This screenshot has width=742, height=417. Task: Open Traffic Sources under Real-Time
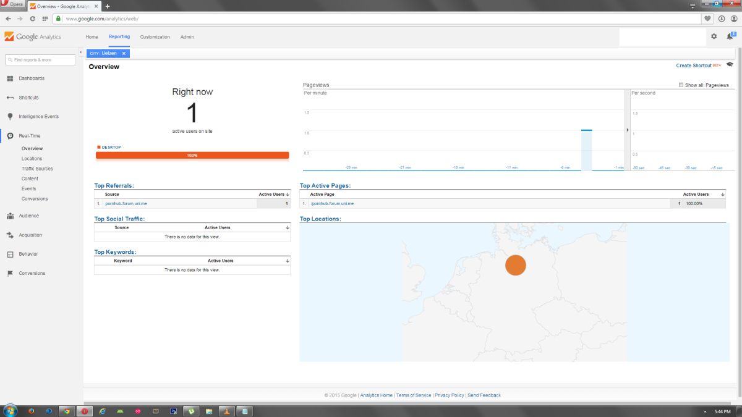pyautogui.click(x=37, y=169)
